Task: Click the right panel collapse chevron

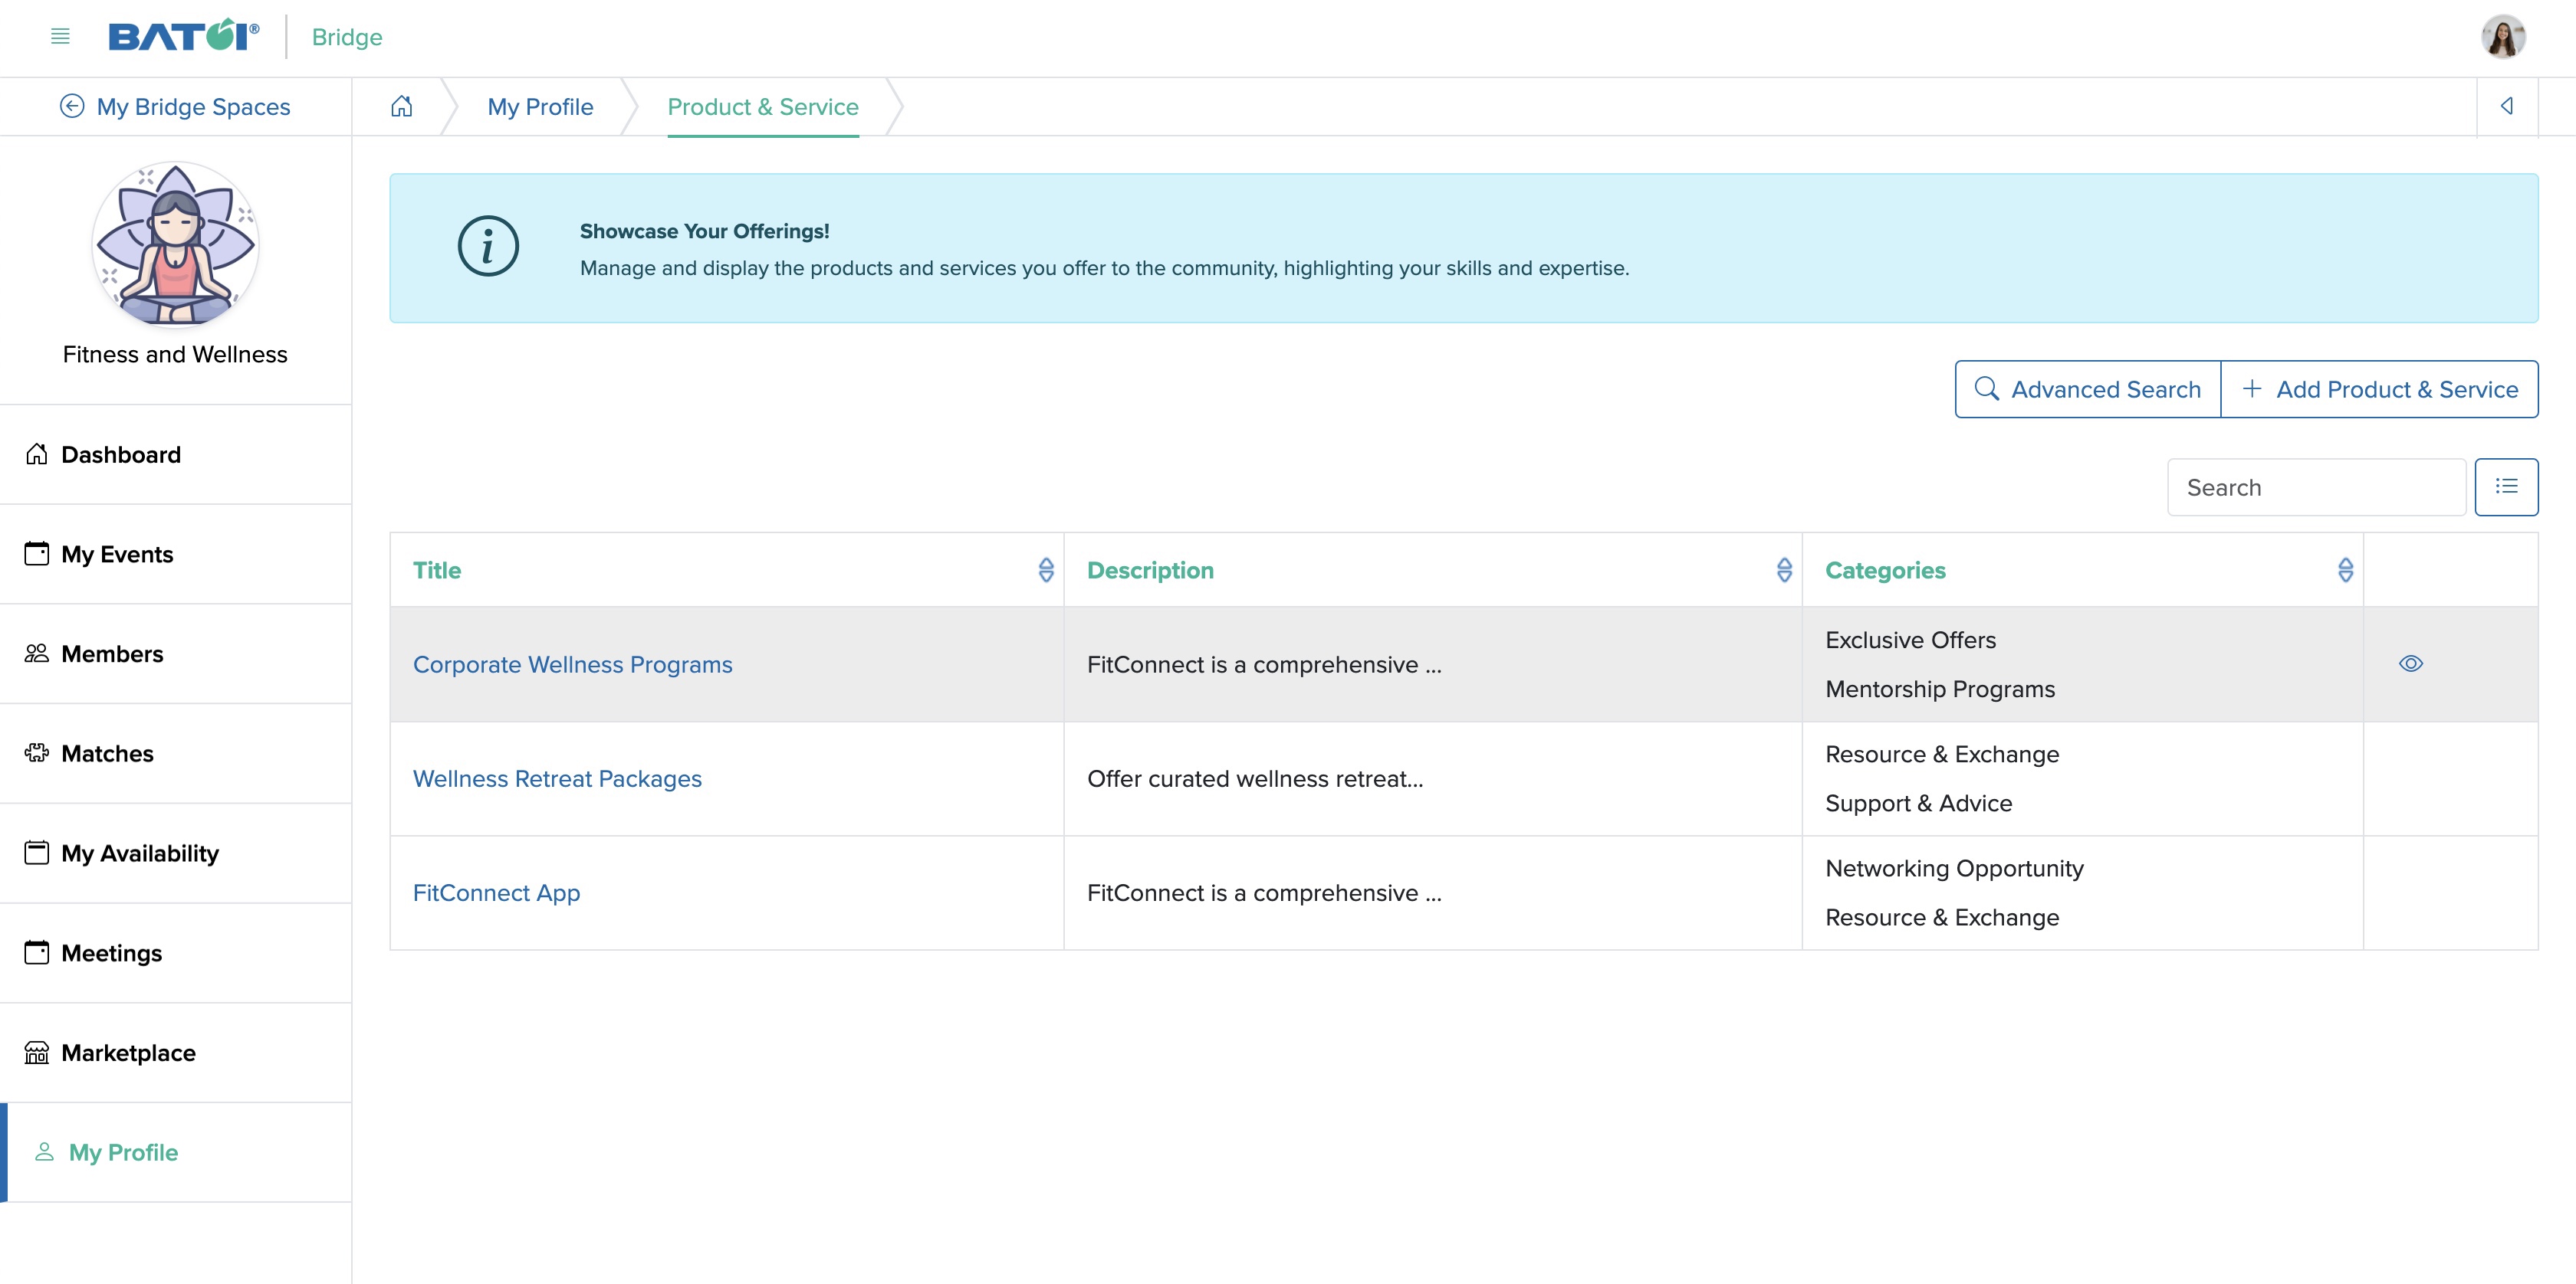Action: [x=2509, y=106]
